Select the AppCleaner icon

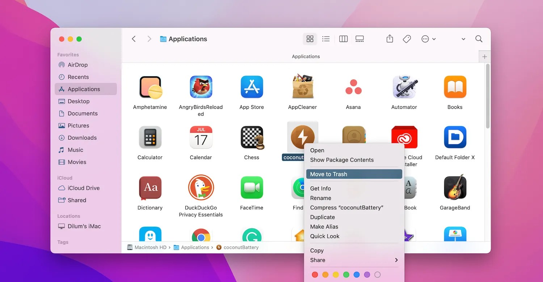[x=303, y=87]
